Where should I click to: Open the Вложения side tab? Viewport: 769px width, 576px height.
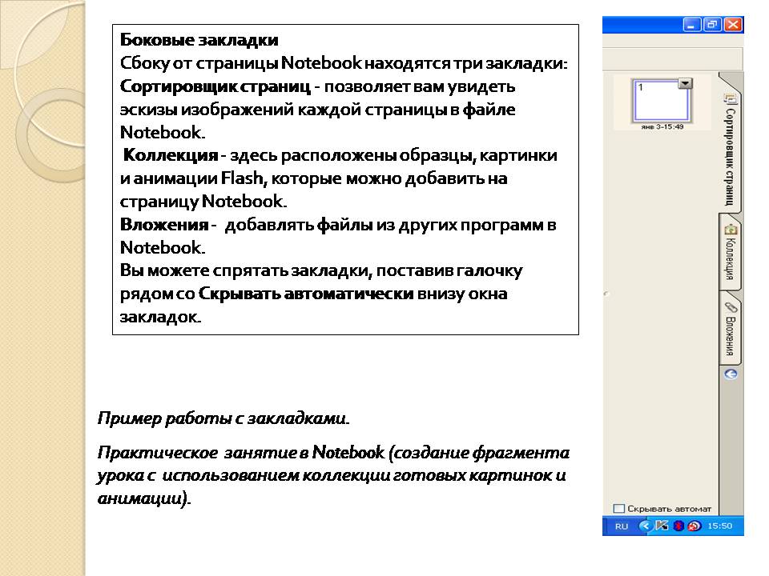tap(731, 328)
